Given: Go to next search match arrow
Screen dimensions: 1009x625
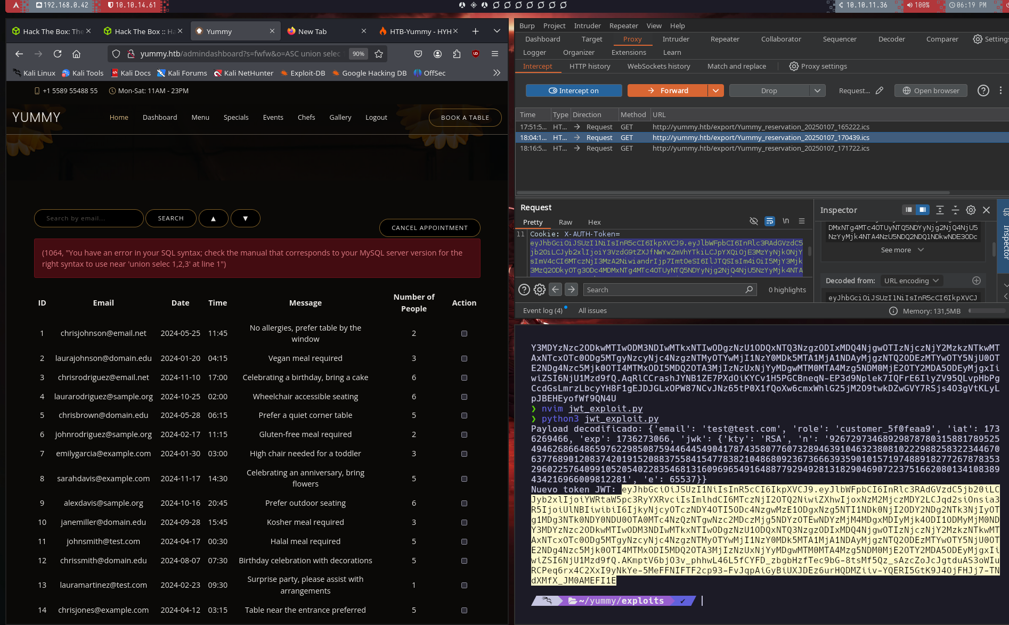Looking at the screenshot, I should [x=571, y=289].
